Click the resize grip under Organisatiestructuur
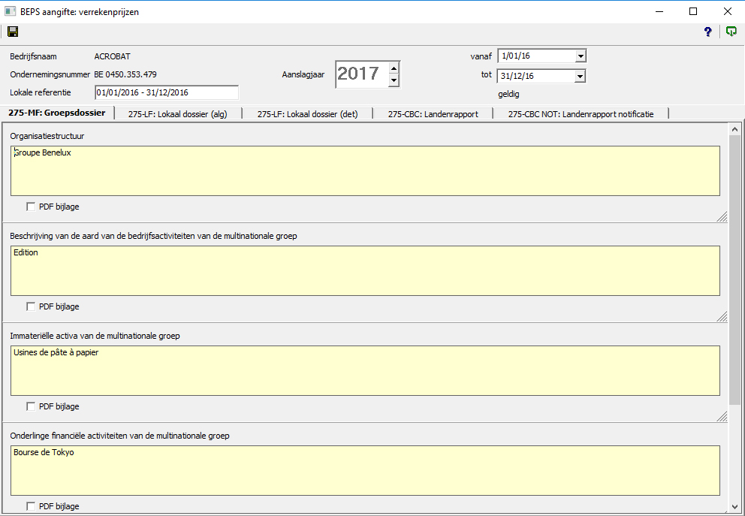 point(721,216)
